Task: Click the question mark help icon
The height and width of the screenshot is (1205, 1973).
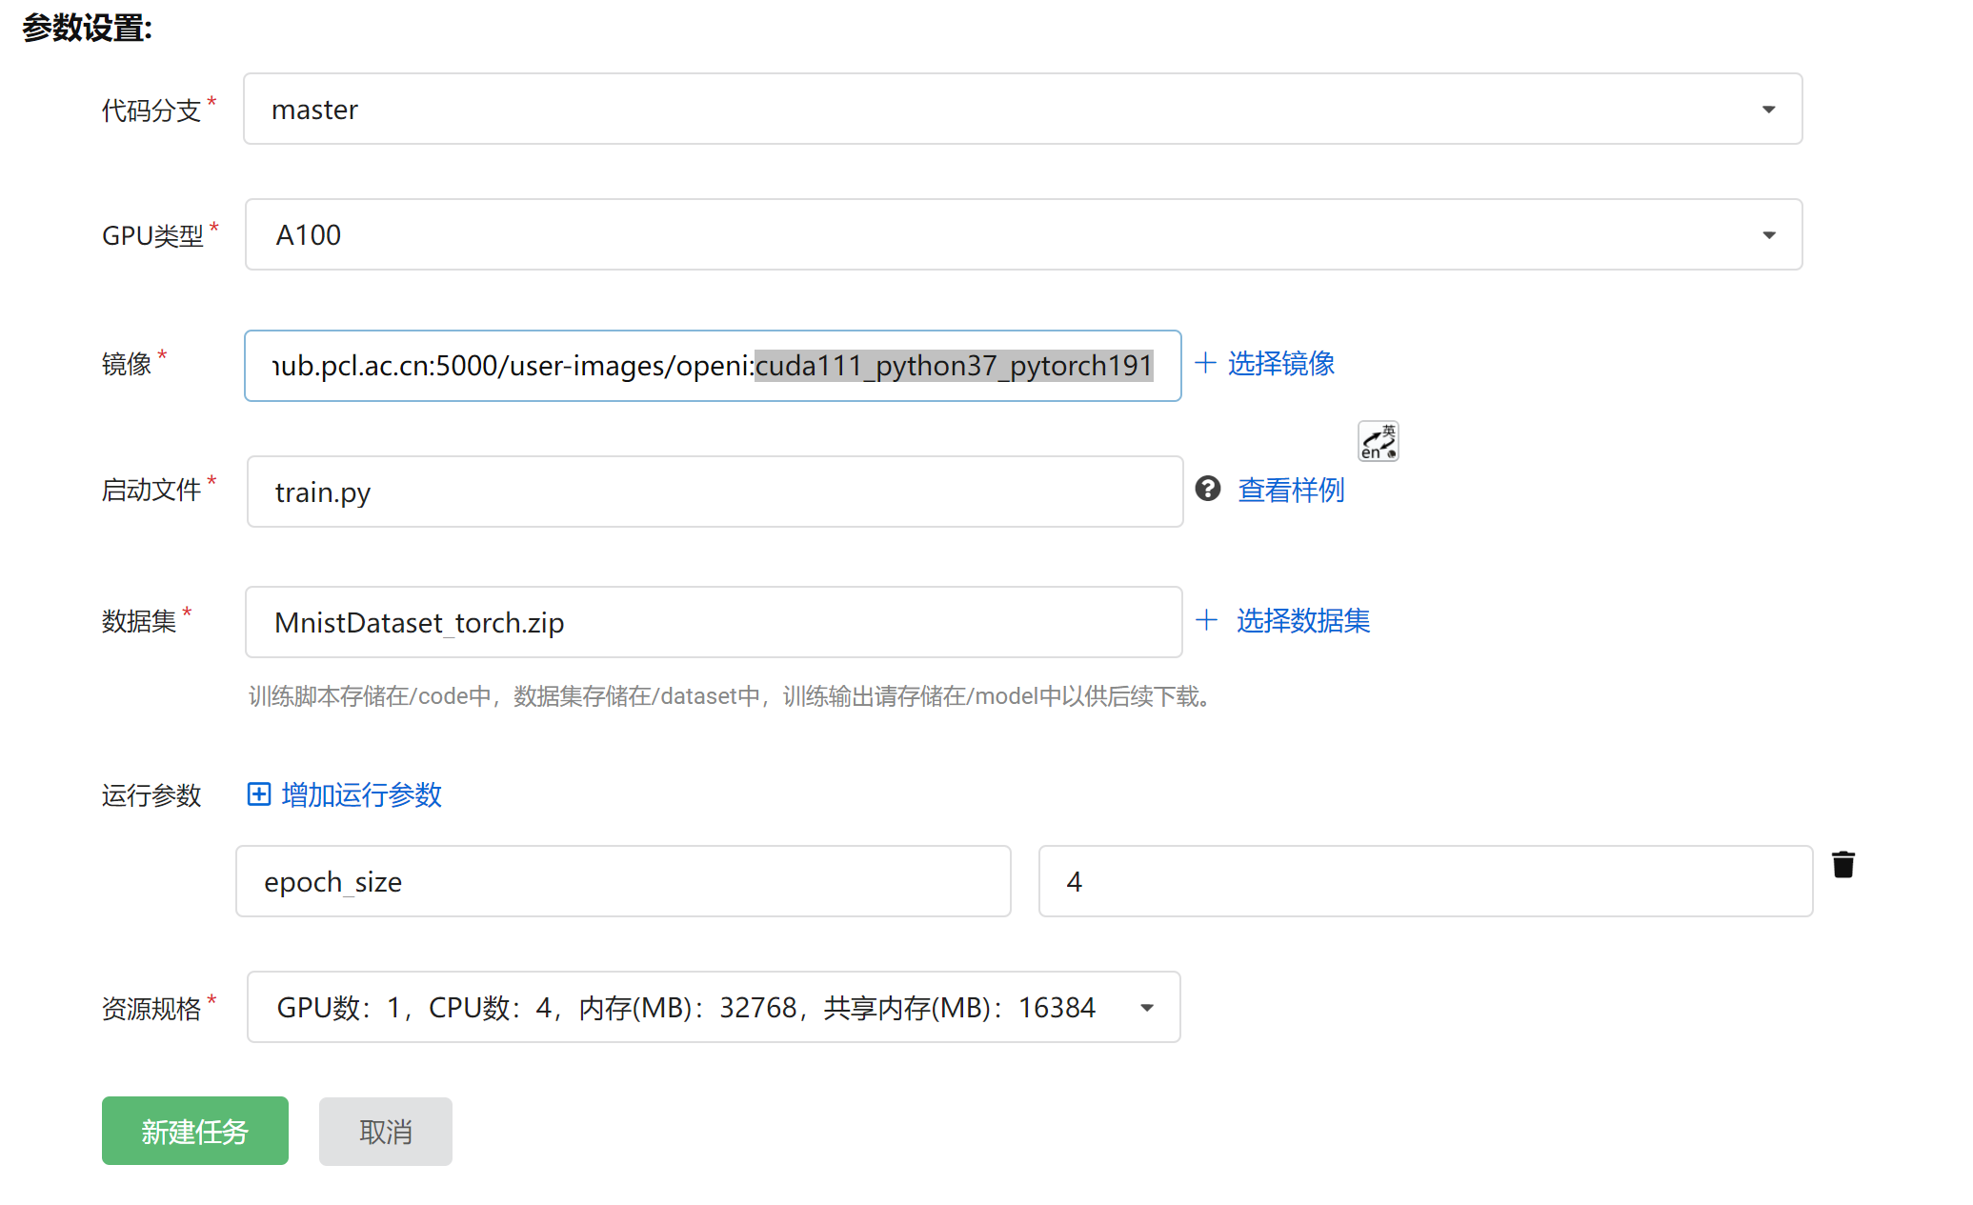Action: [x=1207, y=489]
